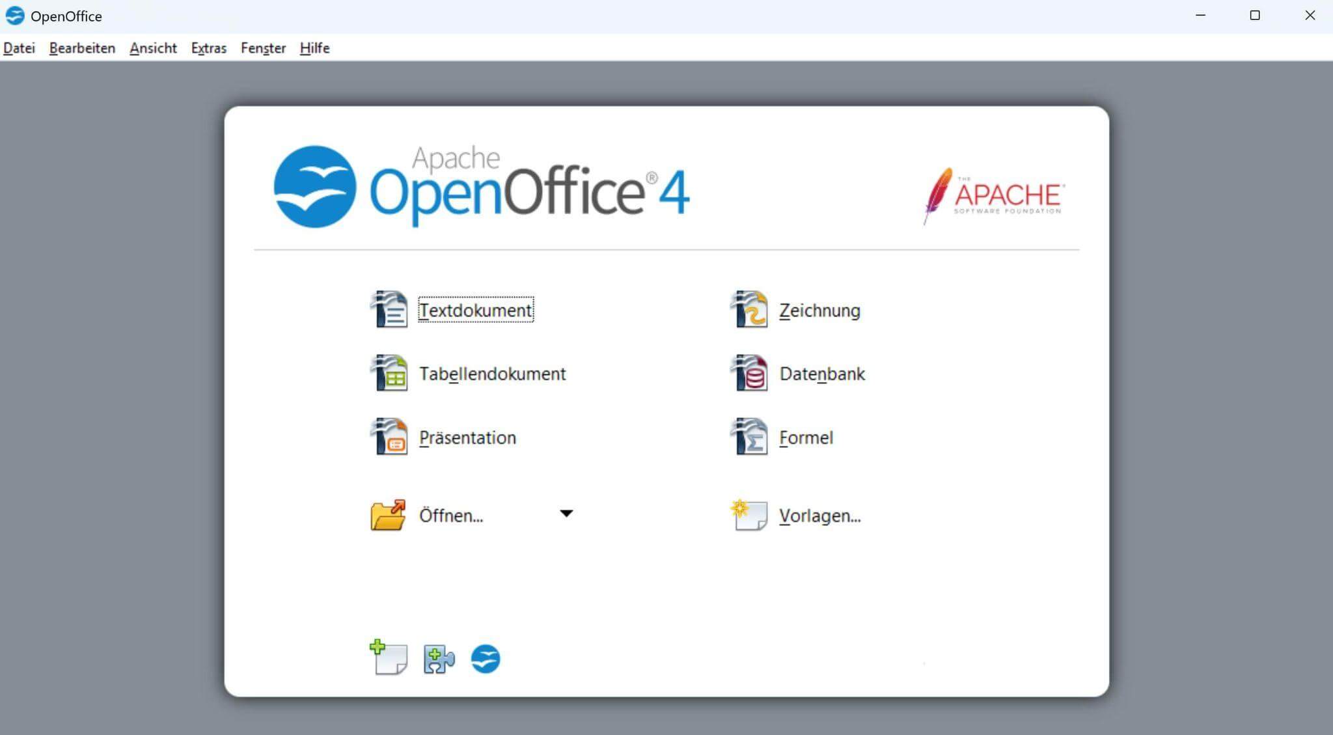Open the Fenster menu
Image resolution: width=1333 pixels, height=735 pixels.
pos(263,48)
